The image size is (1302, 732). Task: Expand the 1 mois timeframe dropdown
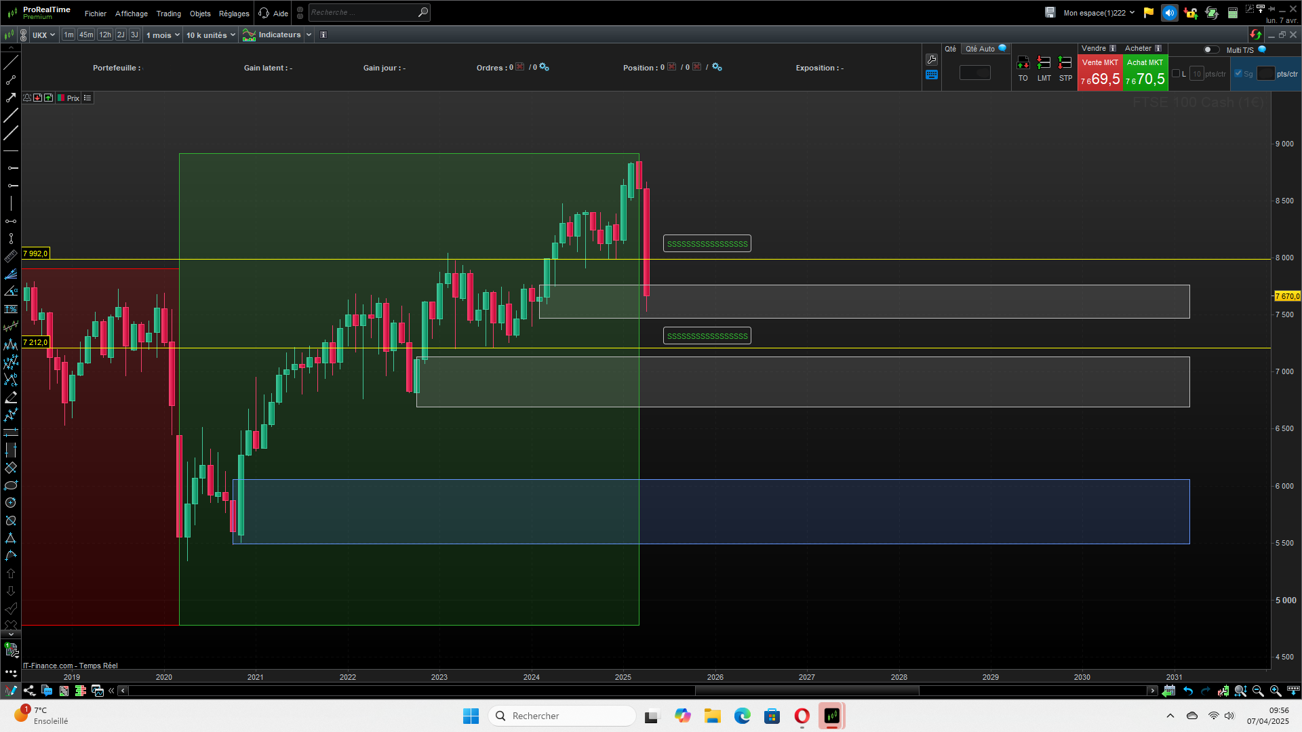pyautogui.click(x=163, y=35)
